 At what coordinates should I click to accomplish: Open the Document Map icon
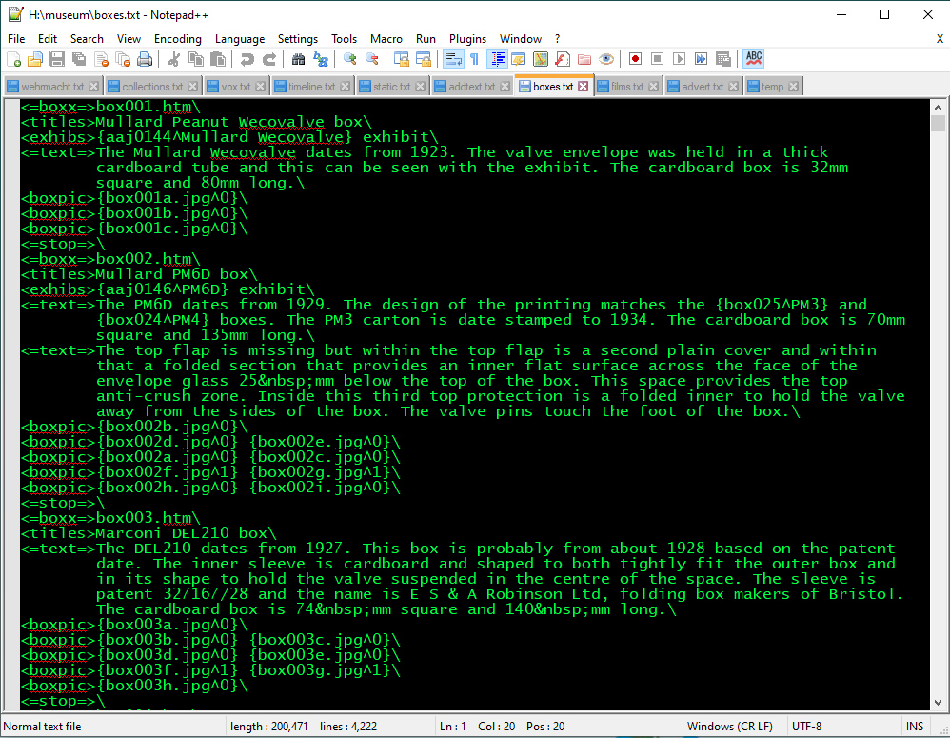click(541, 59)
